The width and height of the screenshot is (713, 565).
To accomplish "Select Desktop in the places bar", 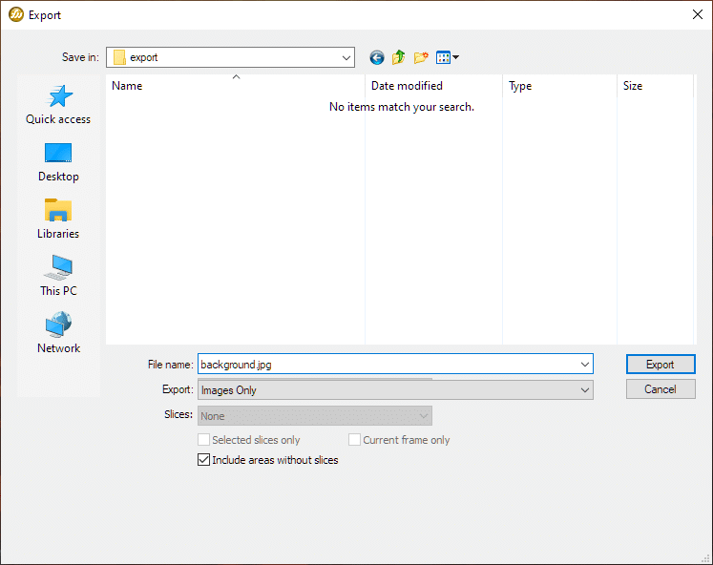I will [58, 162].
